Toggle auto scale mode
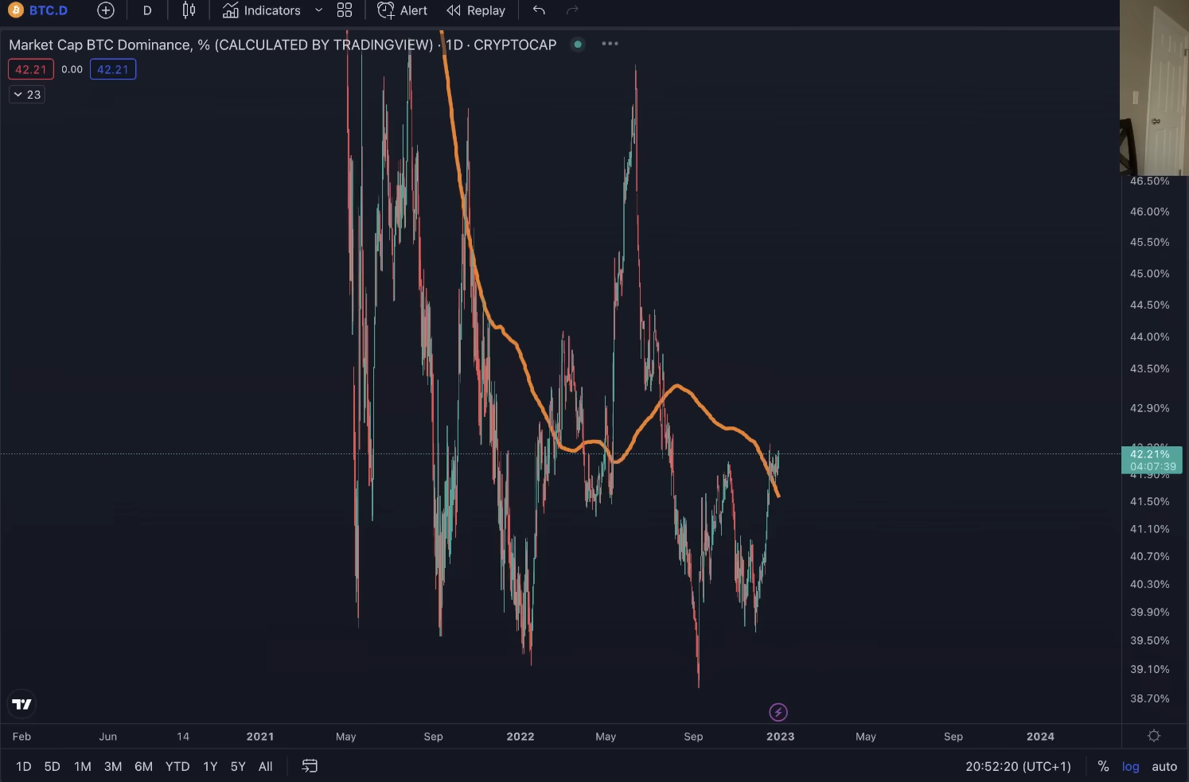The image size is (1189, 782). 1164,766
